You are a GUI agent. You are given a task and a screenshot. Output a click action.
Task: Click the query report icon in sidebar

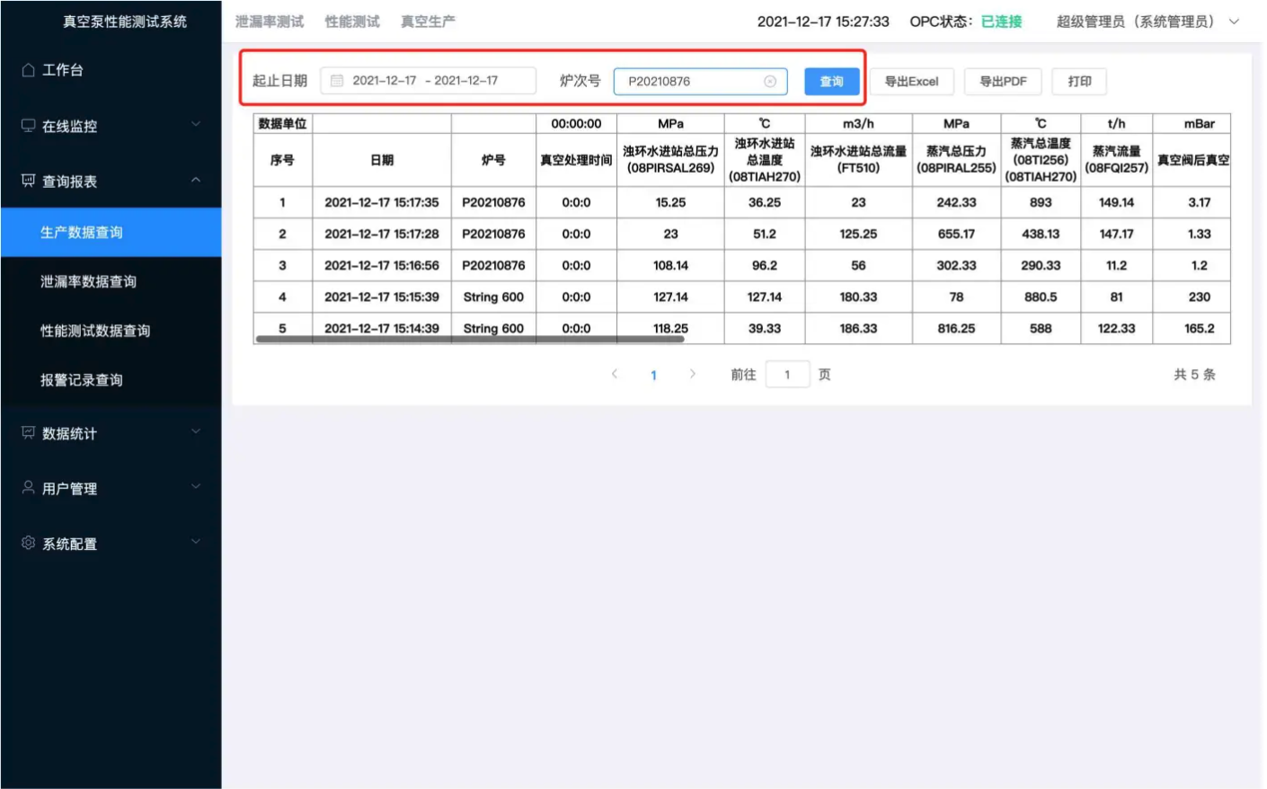click(28, 181)
